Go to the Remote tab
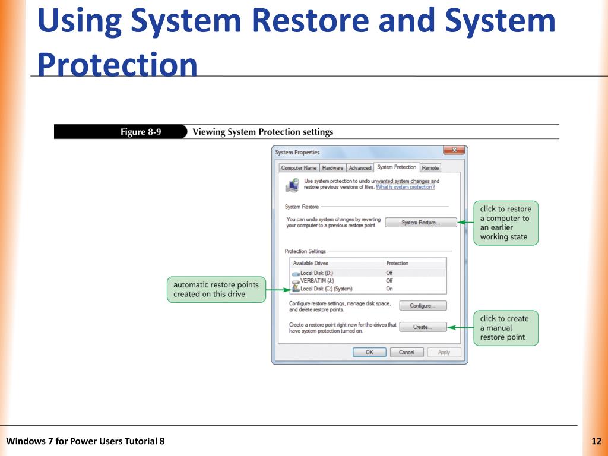608x456 pixels. pos(430,168)
